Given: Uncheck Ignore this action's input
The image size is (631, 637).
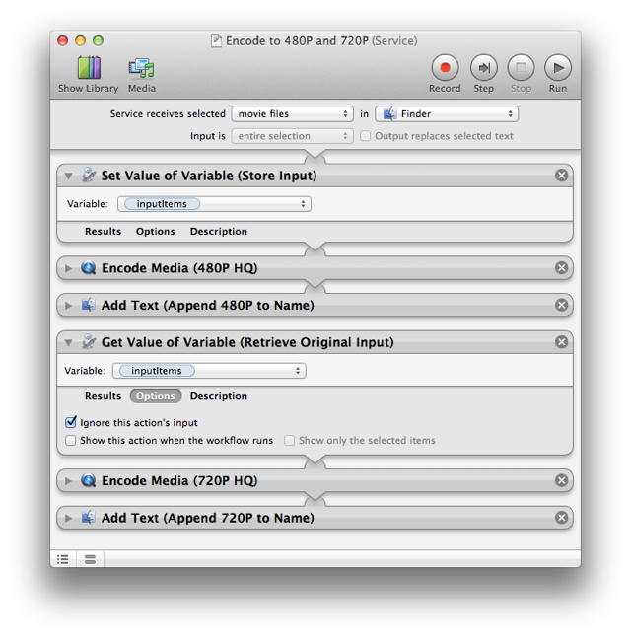Looking at the screenshot, I should pyautogui.click(x=71, y=422).
